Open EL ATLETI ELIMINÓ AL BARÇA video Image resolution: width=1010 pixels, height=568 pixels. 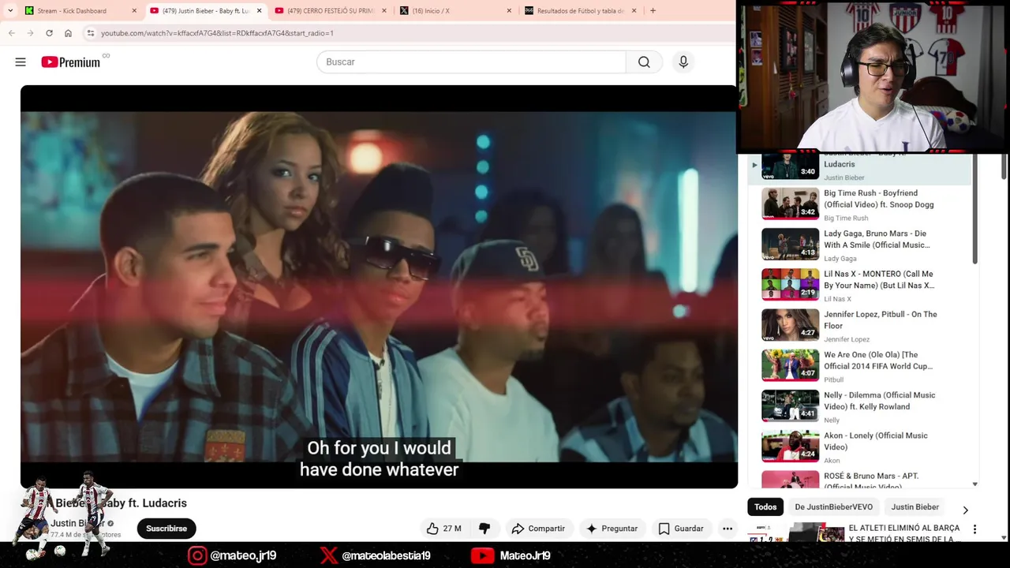pos(903,533)
